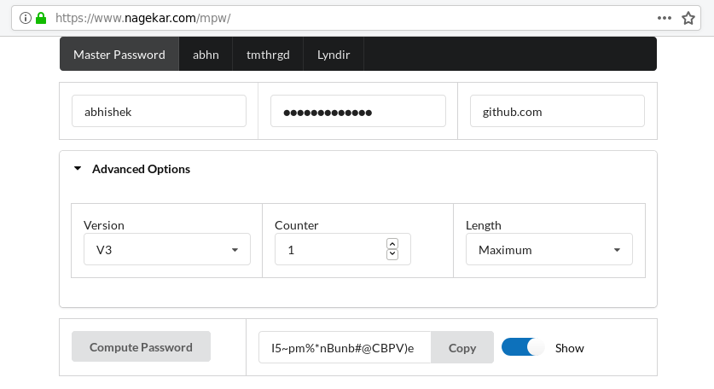Decrease the Counter with the down arrow
This screenshot has height=389, width=714.
(x=392, y=254)
